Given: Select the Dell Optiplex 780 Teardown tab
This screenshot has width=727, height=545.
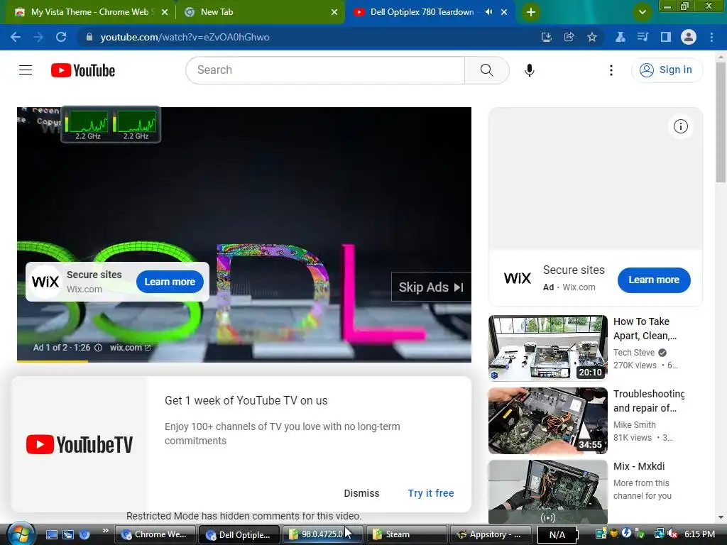Looking at the screenshot, I should pyautogui.click(x=422, y=12).
